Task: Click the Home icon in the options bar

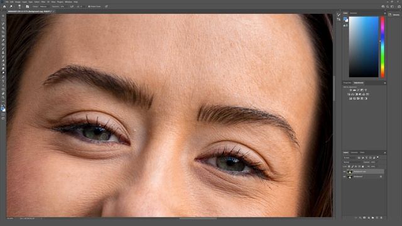Action: tap(4, 6)
